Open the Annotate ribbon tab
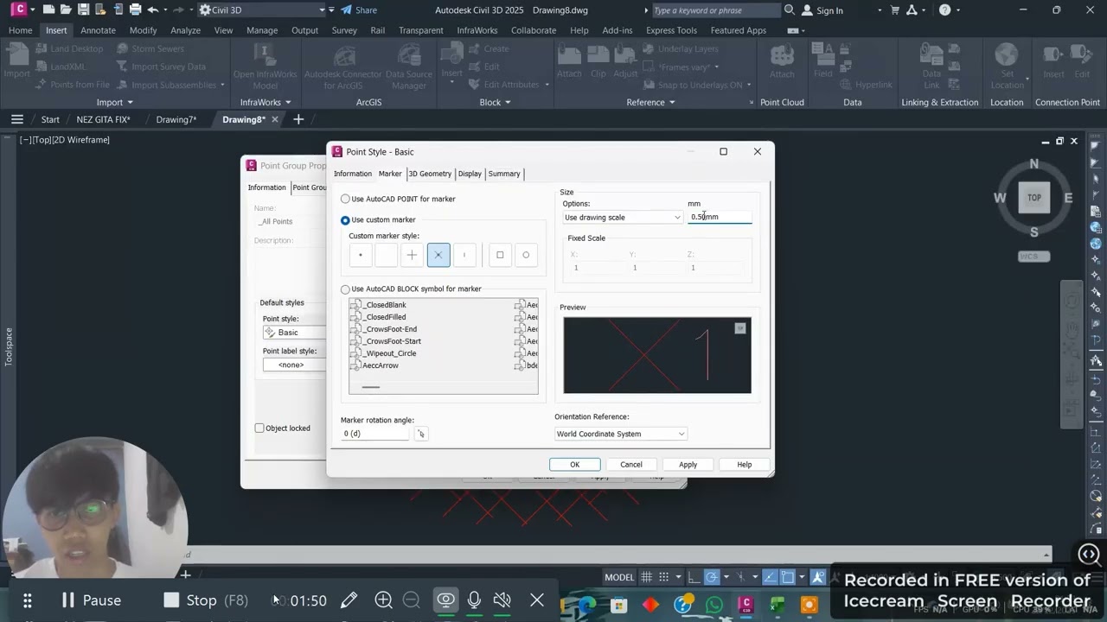The width and height of the screenshot is (1107, 622). (98, 30)
